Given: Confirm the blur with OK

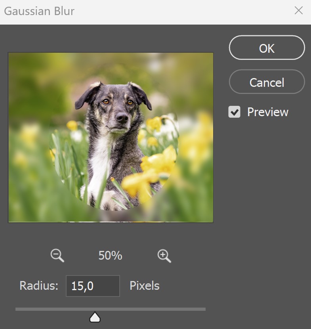Looking at the screenshot, I should pos(267,48).
